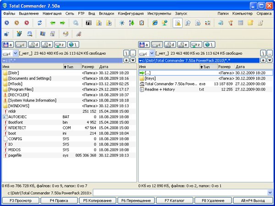This screenshot has height=206, width=275.
Task: Open the Справка menu
Action: [x=264, y=13]
